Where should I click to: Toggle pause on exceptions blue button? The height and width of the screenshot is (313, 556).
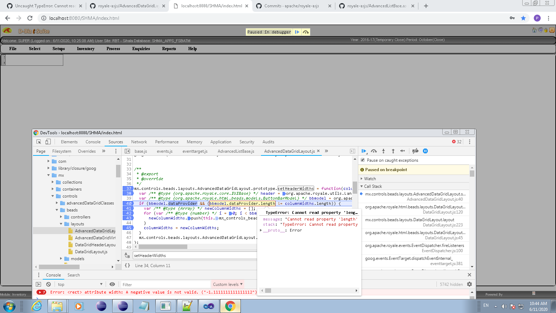[425, 151]
